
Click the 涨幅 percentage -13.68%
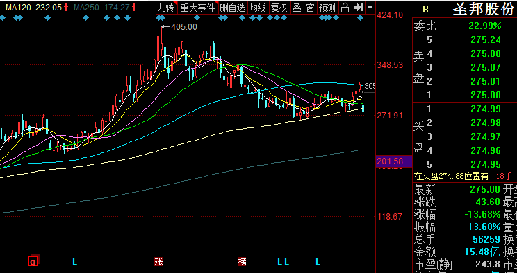[x=482, y=215]
